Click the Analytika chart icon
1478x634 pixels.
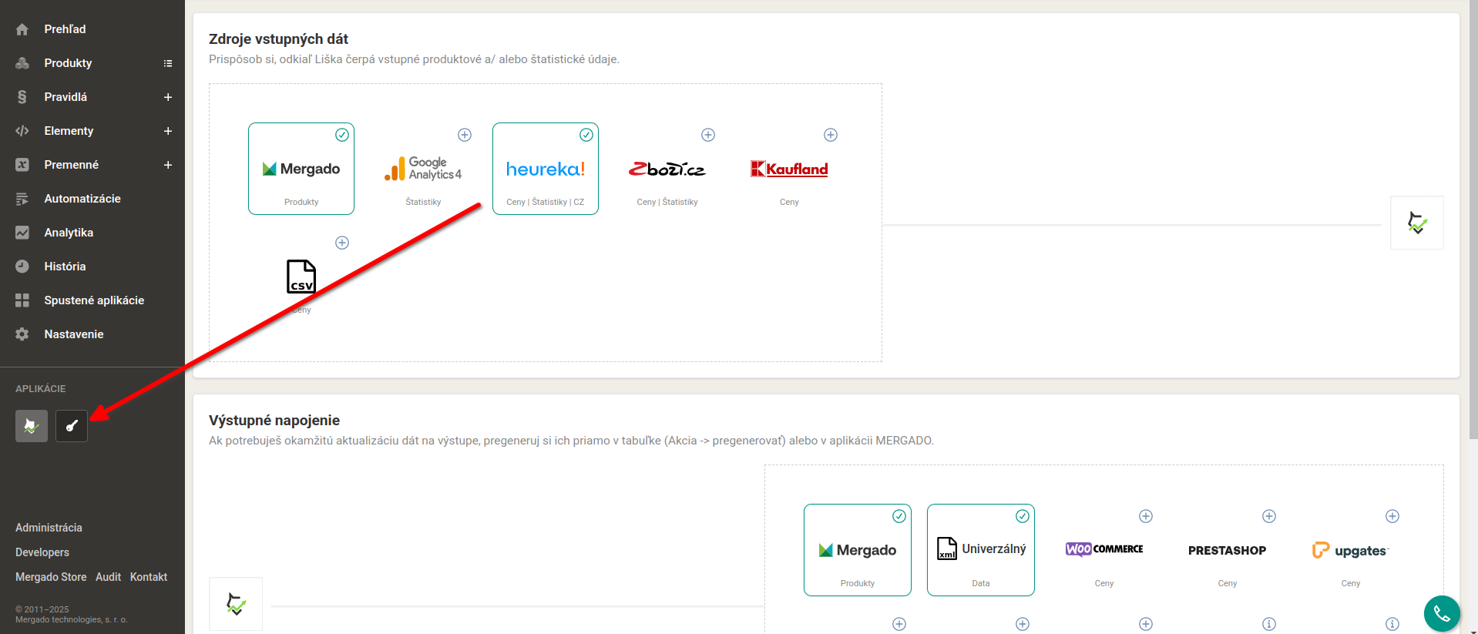22,233
